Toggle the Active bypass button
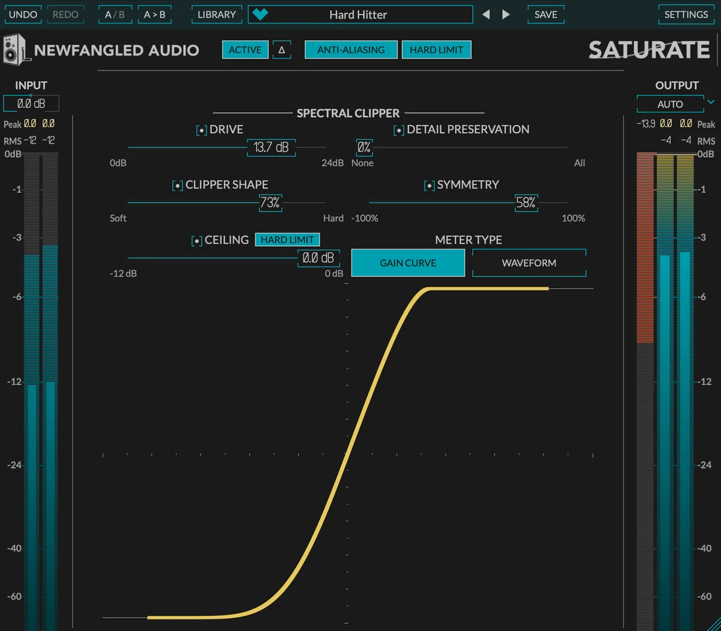This screenshot has height=631, width=721. click(x=245, y=50)
